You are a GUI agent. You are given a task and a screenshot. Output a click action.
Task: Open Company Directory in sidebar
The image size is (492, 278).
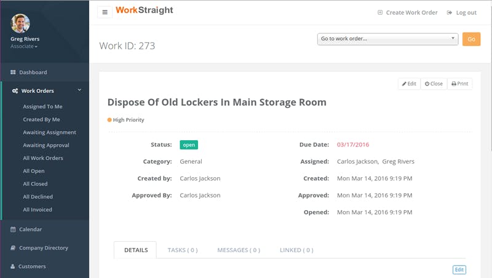[43, 248]
